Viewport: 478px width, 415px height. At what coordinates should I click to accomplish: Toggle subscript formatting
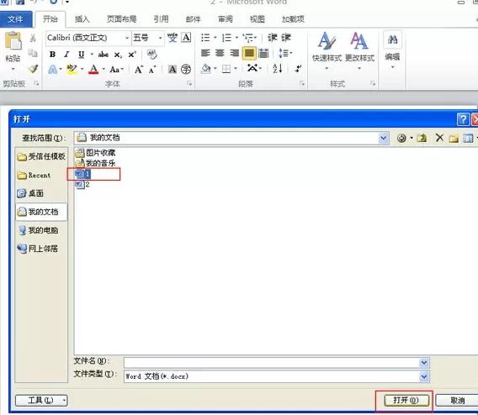click(x=118, y=55)
